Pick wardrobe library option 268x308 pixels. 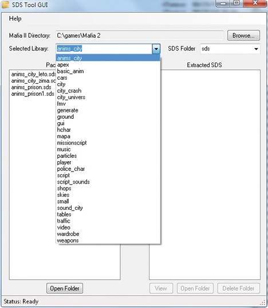[x=108, y=234]
